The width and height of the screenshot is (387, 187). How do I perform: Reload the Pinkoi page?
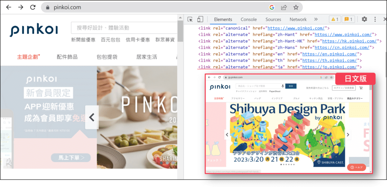point(33,7)
